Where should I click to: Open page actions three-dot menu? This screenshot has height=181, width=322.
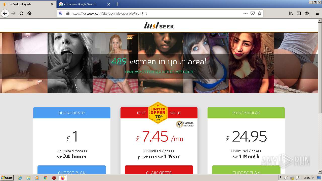click(246, 13)
